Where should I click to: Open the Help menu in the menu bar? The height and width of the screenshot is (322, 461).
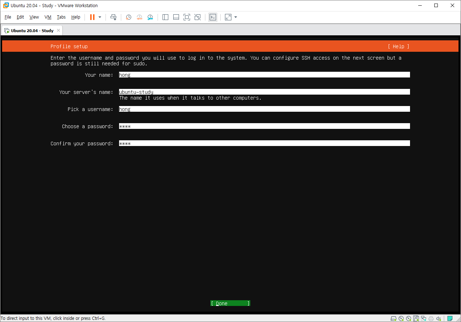[76, 17]
